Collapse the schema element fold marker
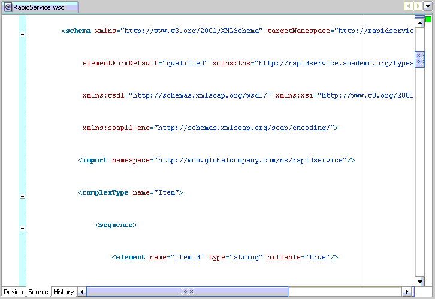This screenshot has width=435, height=299. pos(23,34)
